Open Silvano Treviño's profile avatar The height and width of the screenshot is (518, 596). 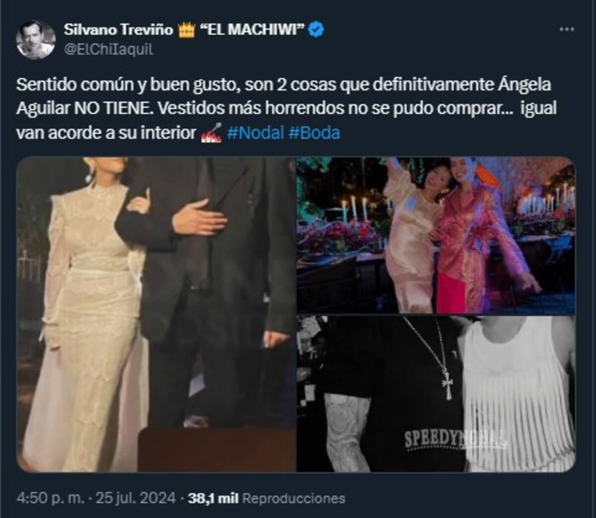(35, 39)
